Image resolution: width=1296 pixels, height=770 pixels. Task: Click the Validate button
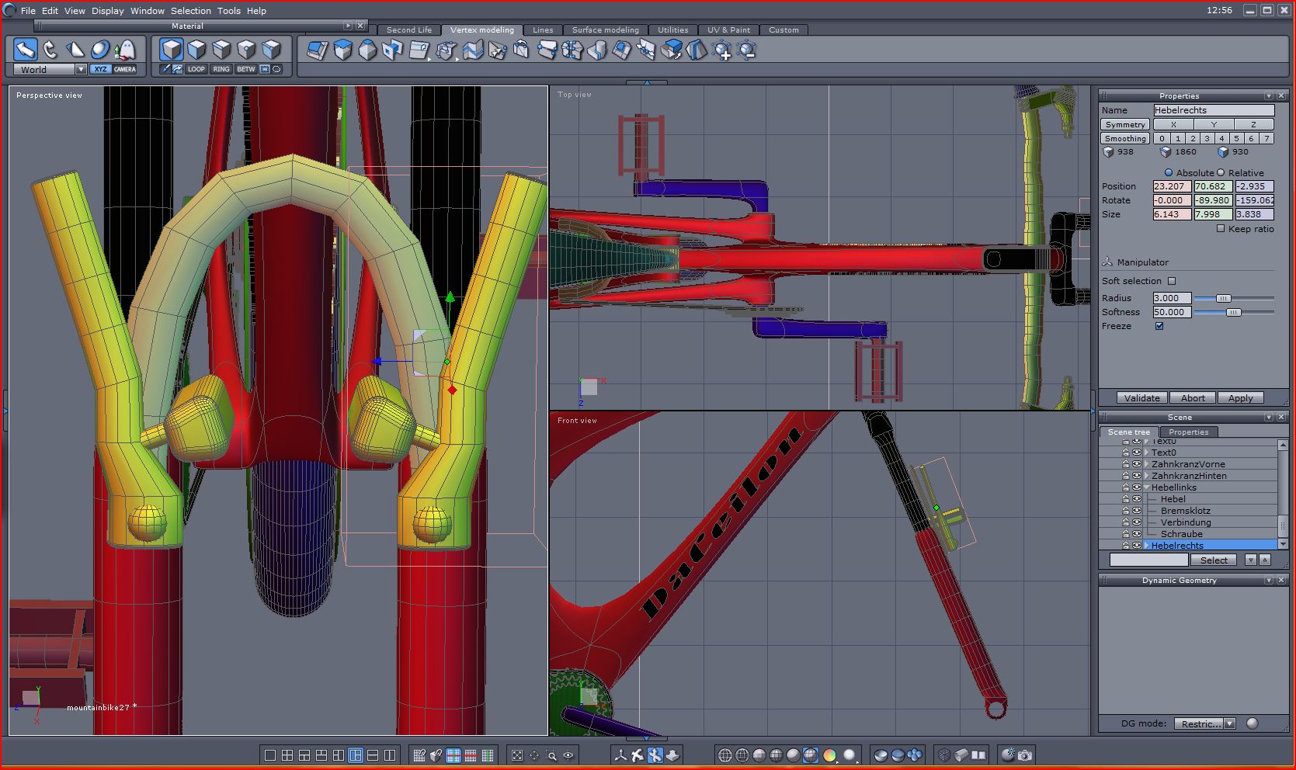pos(1141,398)
